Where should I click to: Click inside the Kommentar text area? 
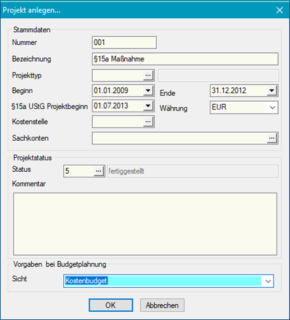pyautogui.click(x=145, y=224)
